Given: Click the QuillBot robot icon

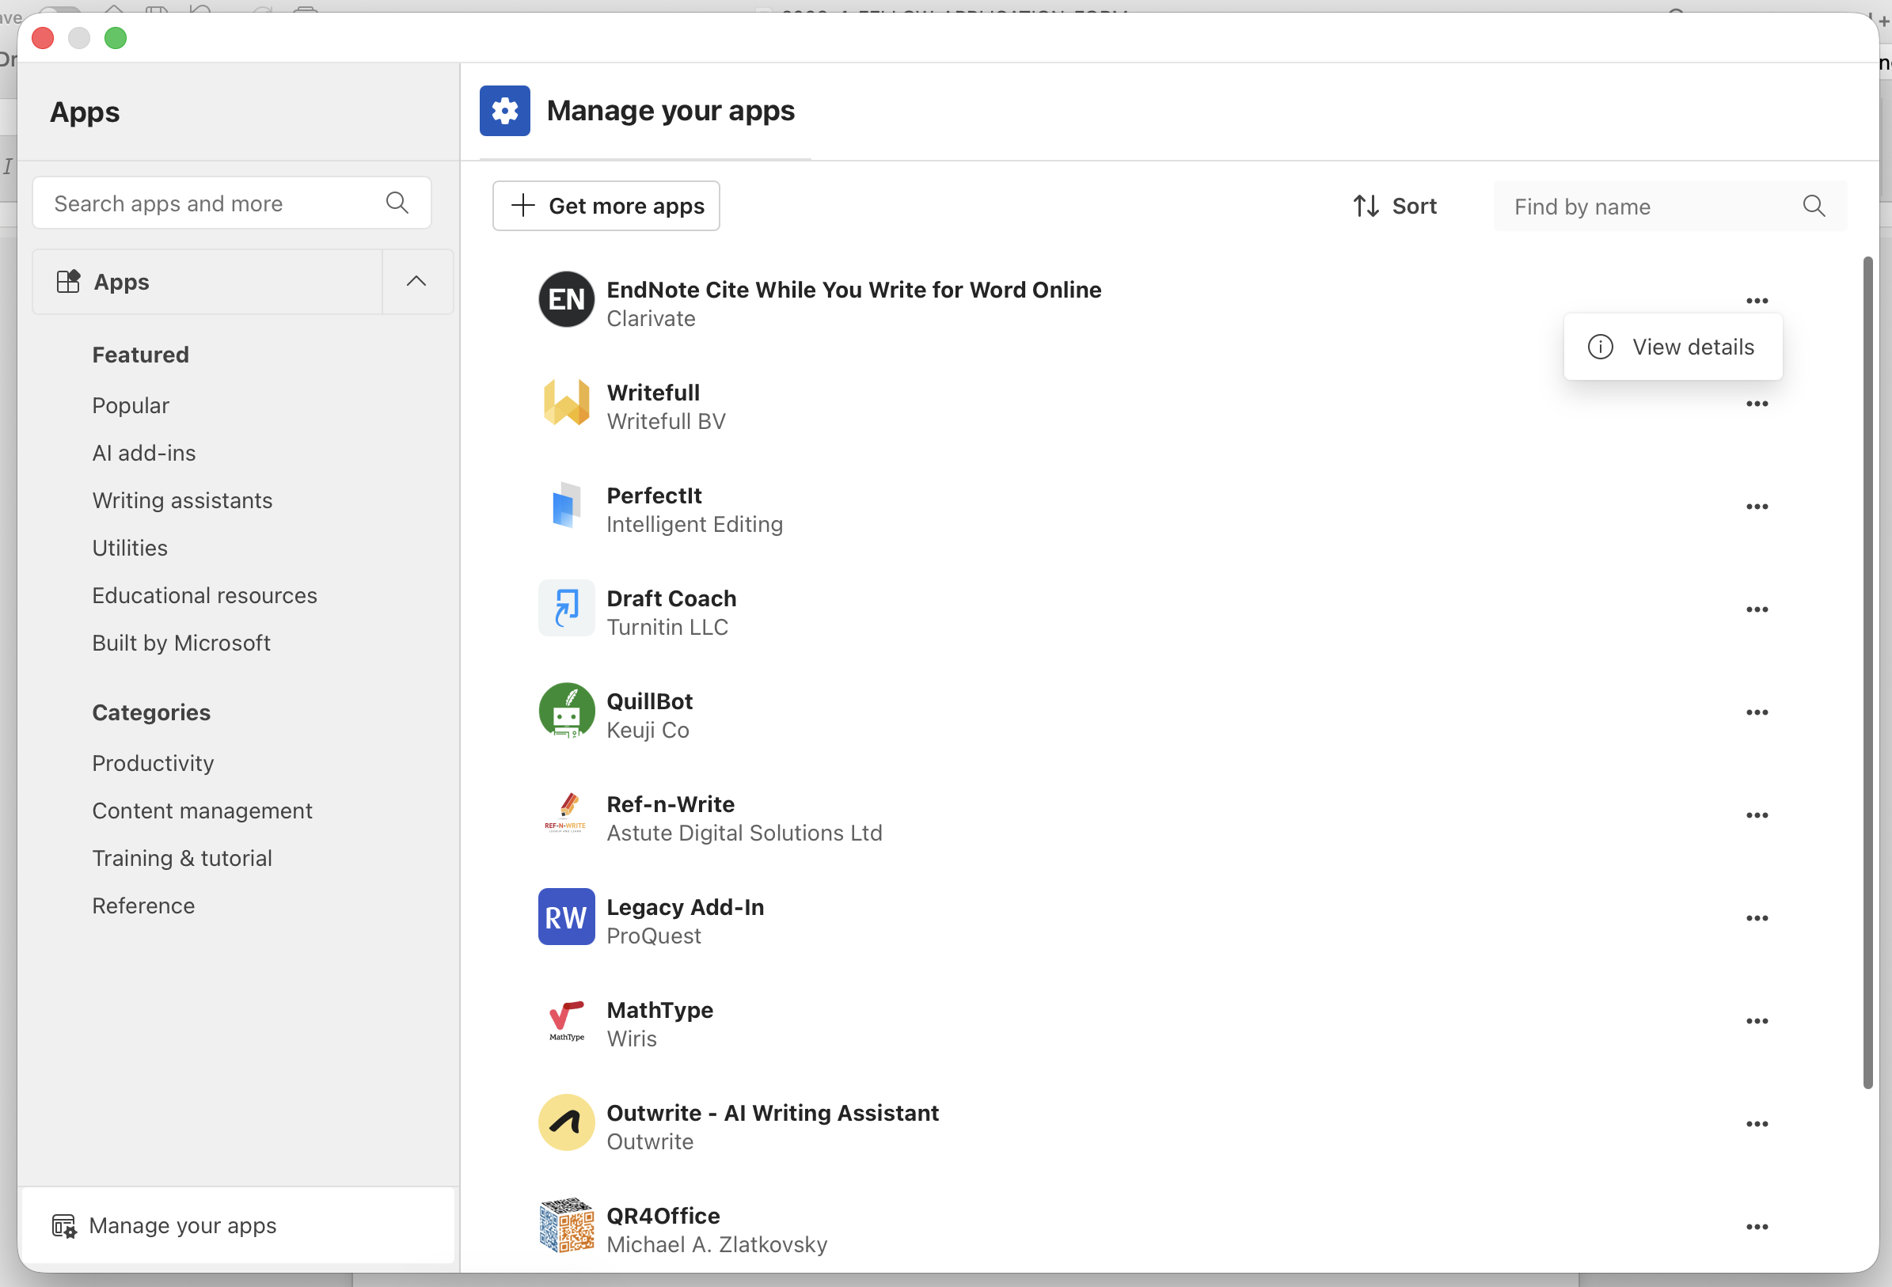Looking at the screenshot, I should [x=566, y=711].
